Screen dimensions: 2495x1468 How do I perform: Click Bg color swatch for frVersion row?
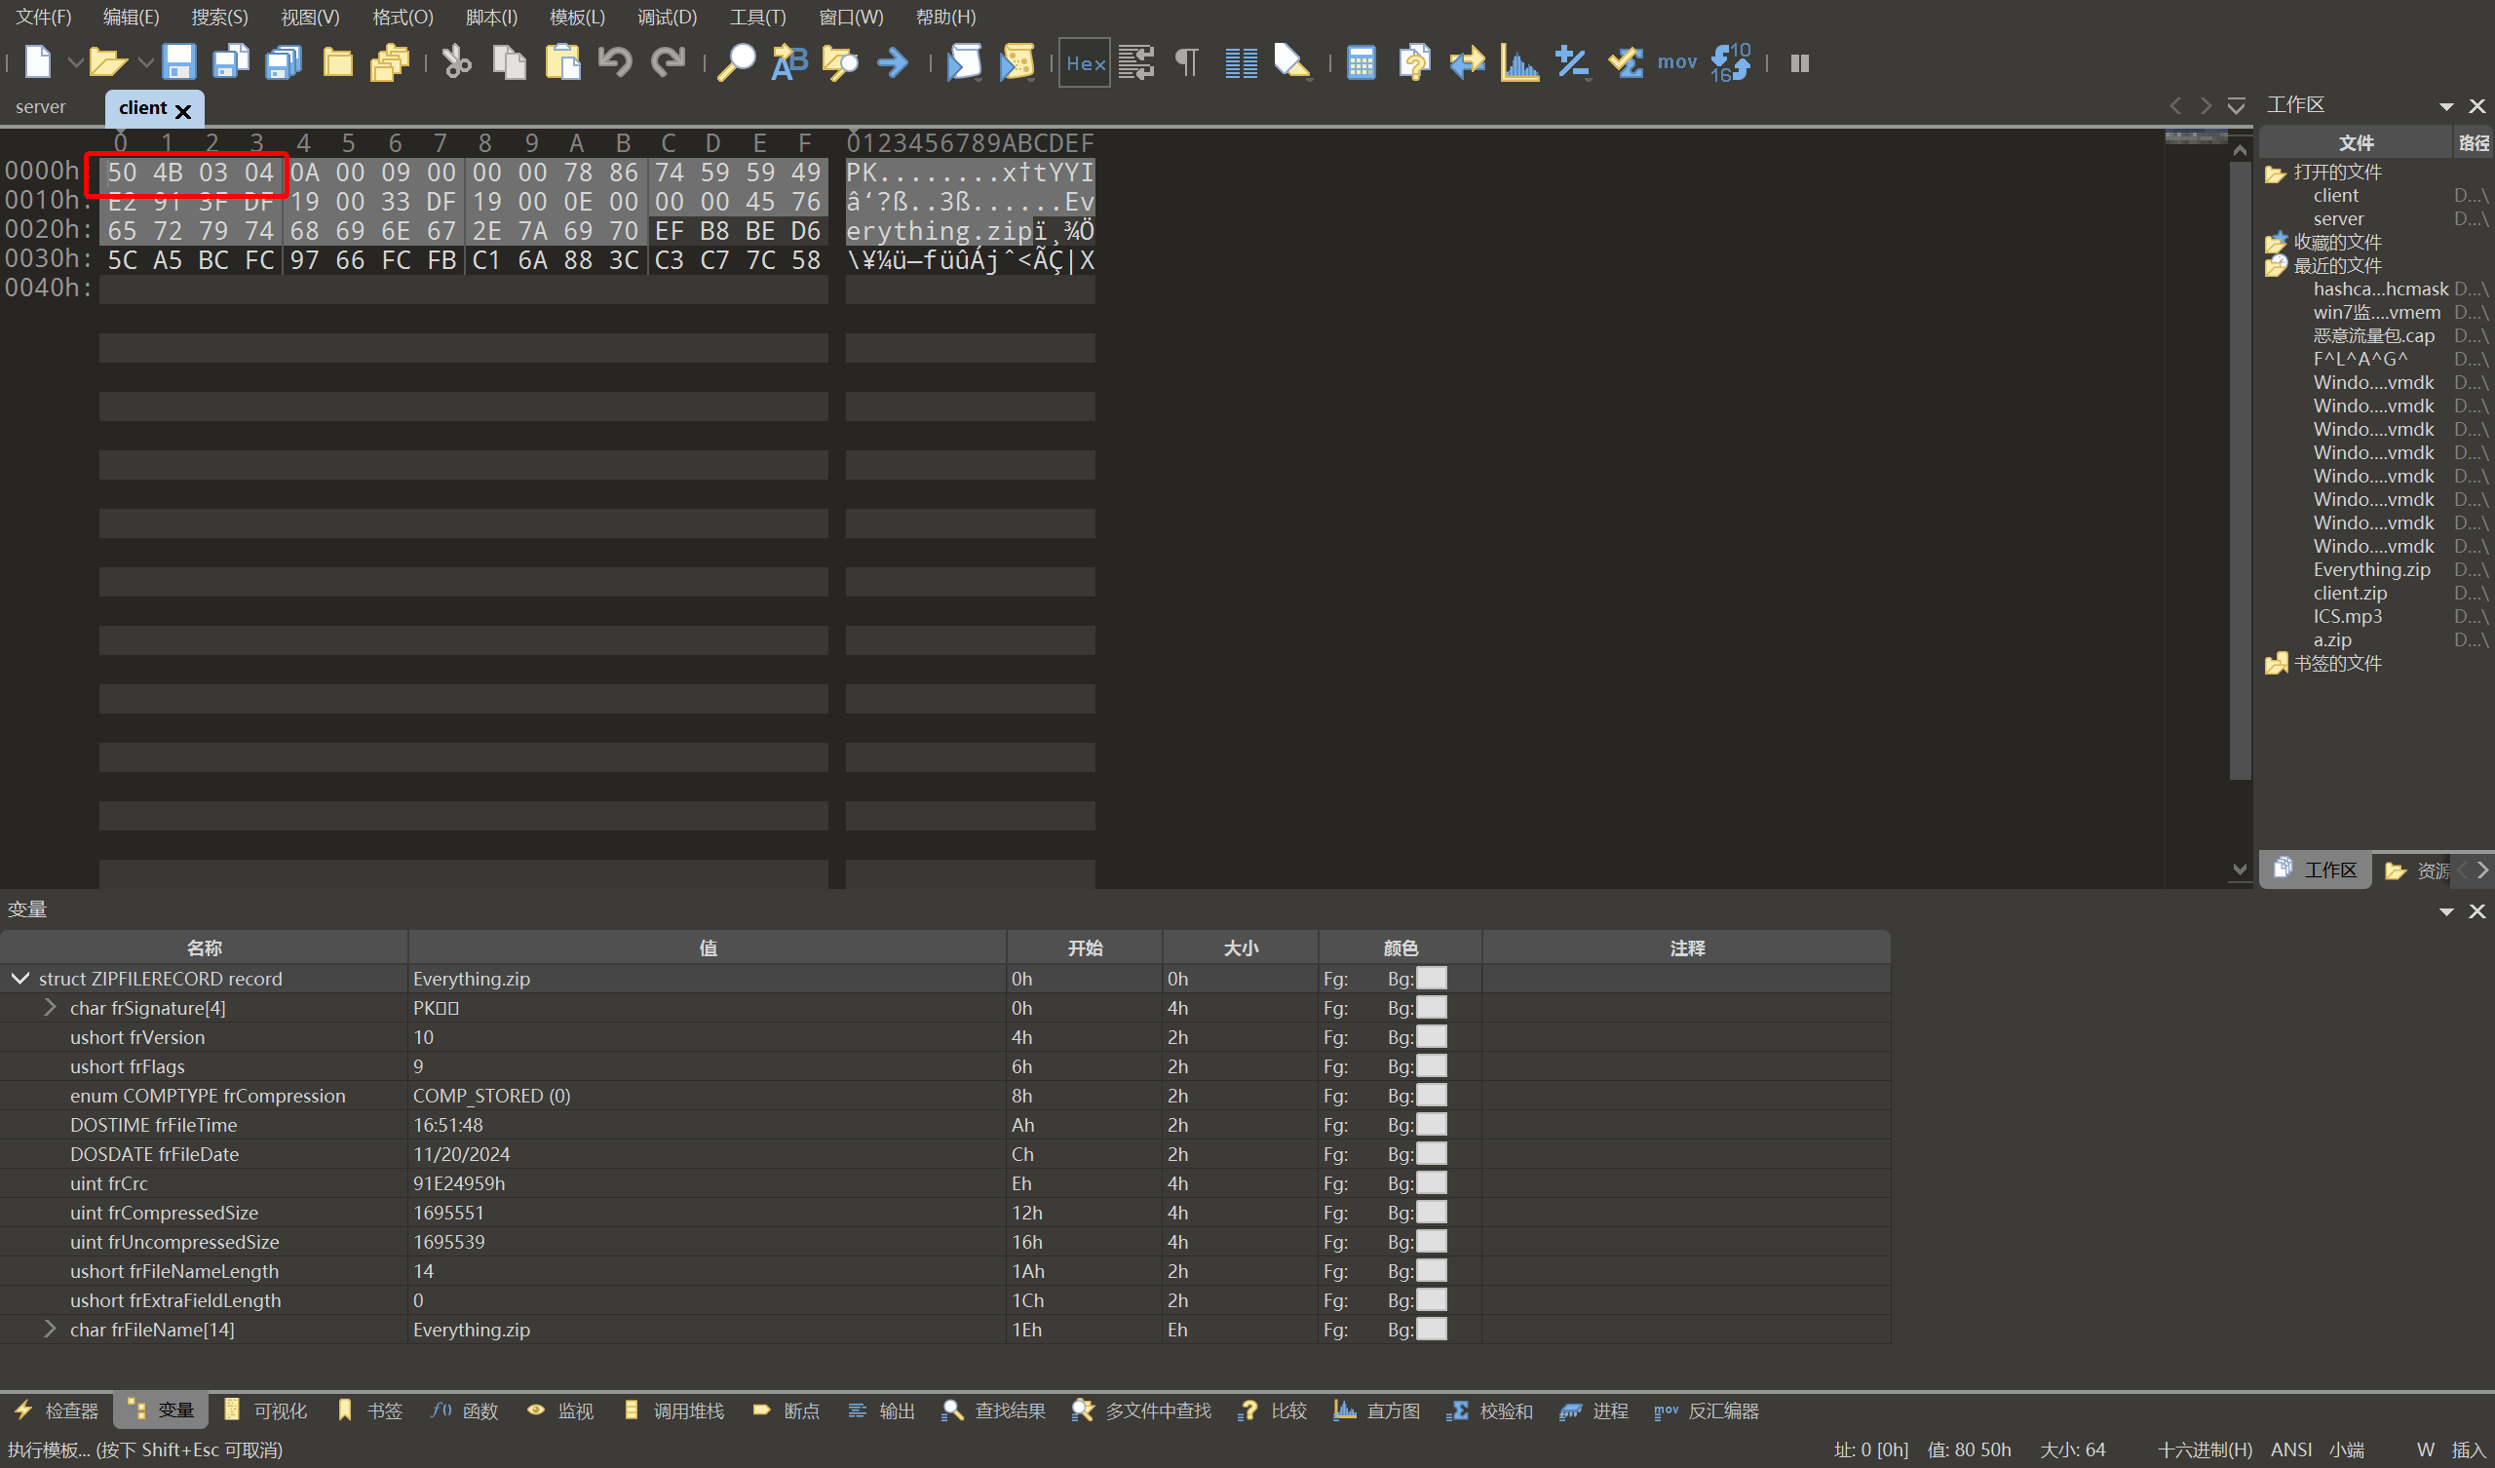click(x=1431, y=1036)
